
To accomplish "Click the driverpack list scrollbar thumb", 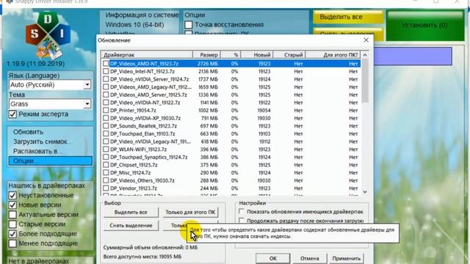I will (365, 80).
